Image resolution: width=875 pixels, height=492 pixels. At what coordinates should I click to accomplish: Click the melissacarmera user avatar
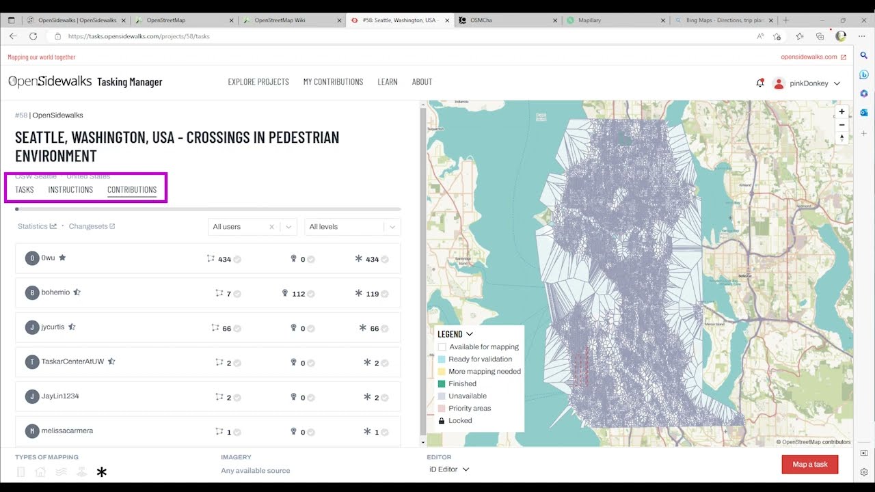(32, 431)
